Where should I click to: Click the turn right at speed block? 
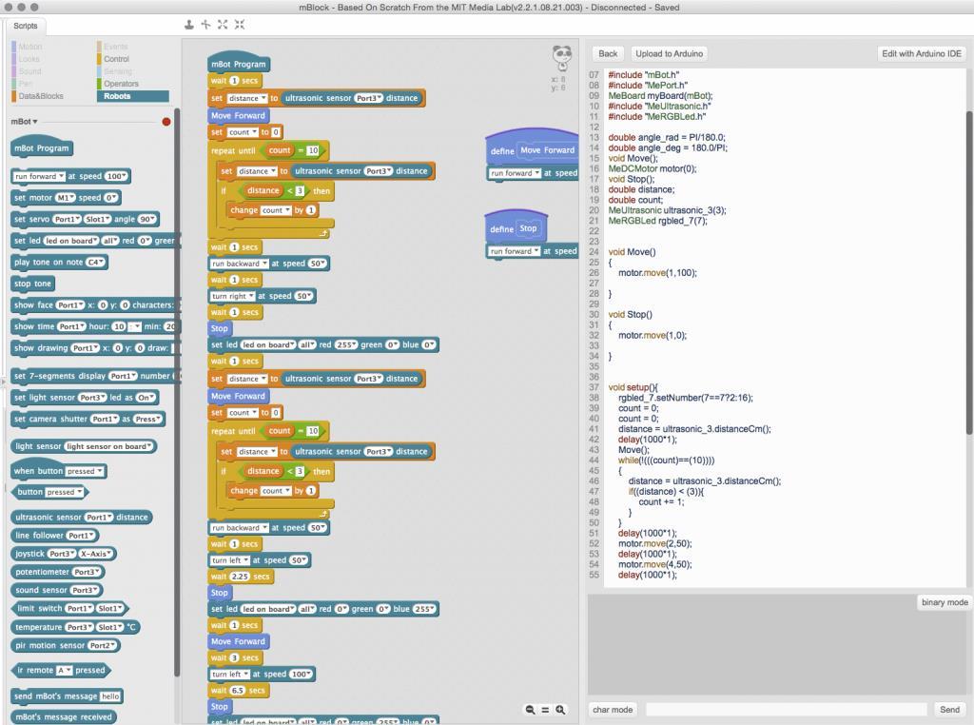click(x=263, y=296)
